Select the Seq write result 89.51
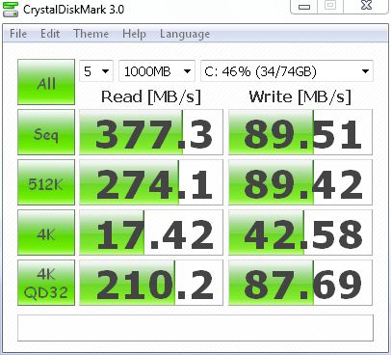391x355 pixels. (300, 132)
